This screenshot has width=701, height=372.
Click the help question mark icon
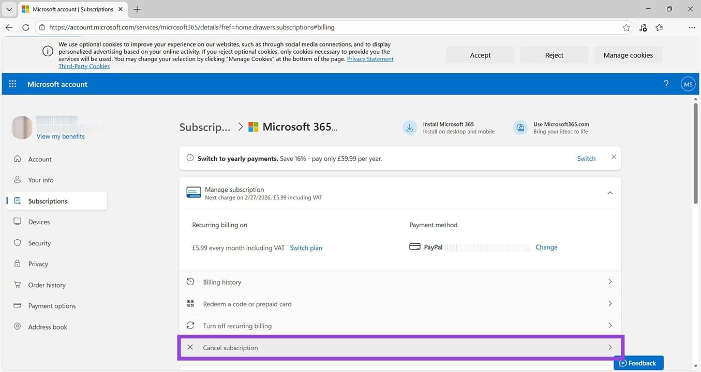tap(666, 84)
